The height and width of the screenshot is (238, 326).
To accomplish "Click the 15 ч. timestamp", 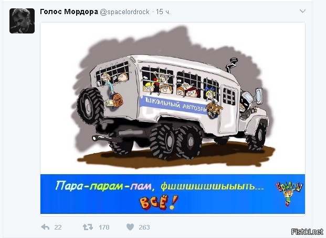I will (x=163, y=12).
